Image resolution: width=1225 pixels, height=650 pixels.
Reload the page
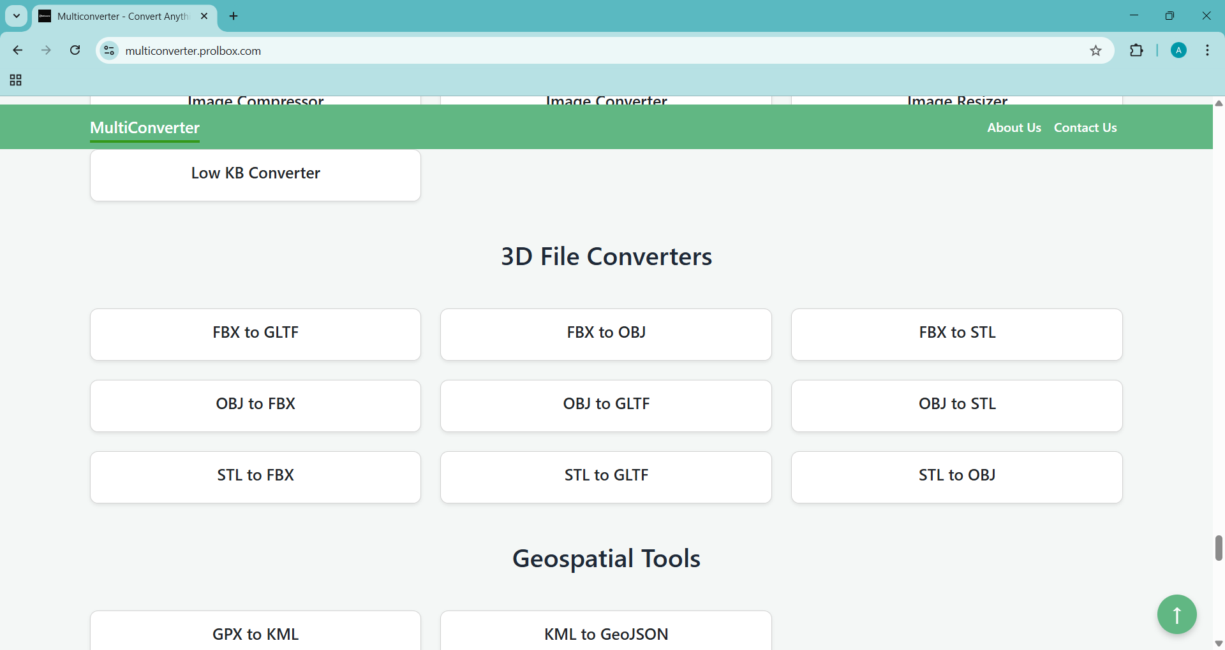[75, 50]
